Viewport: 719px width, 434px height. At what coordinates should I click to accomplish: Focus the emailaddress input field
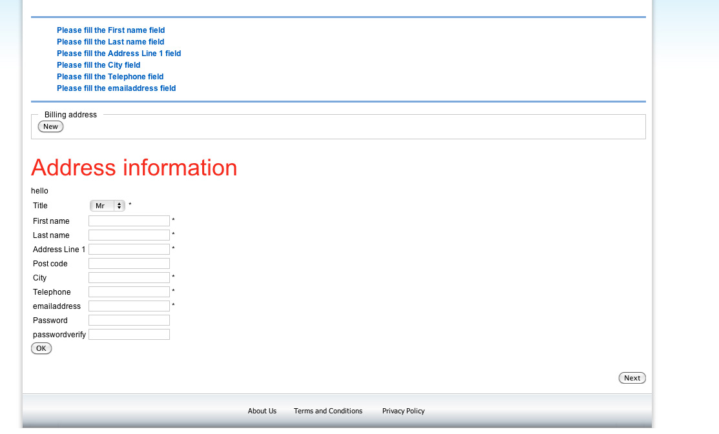[x=129, y=306]
